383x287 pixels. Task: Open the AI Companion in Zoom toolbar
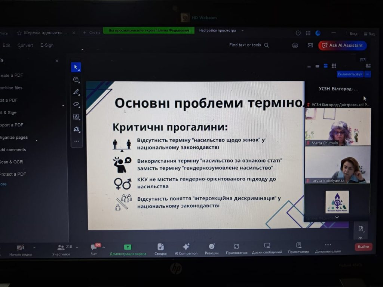186,249
